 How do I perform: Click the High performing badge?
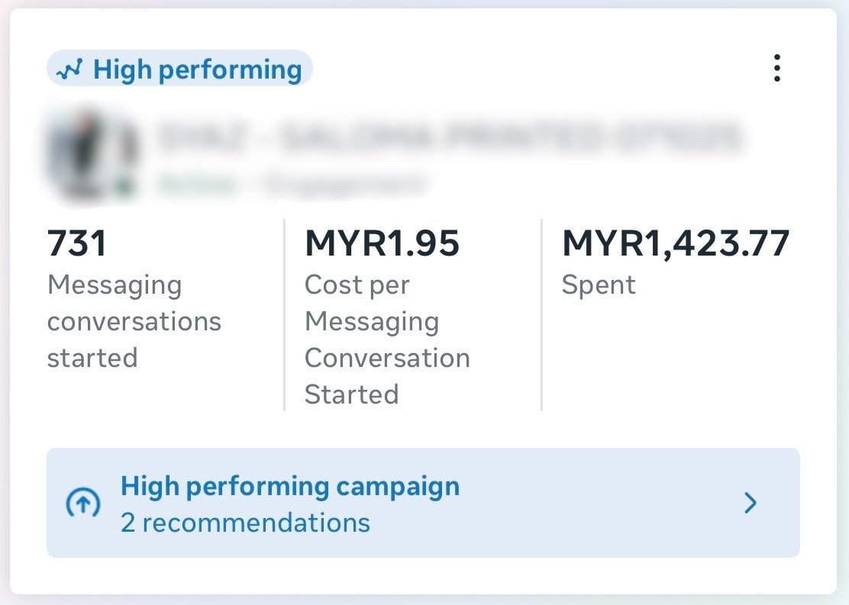179,69
